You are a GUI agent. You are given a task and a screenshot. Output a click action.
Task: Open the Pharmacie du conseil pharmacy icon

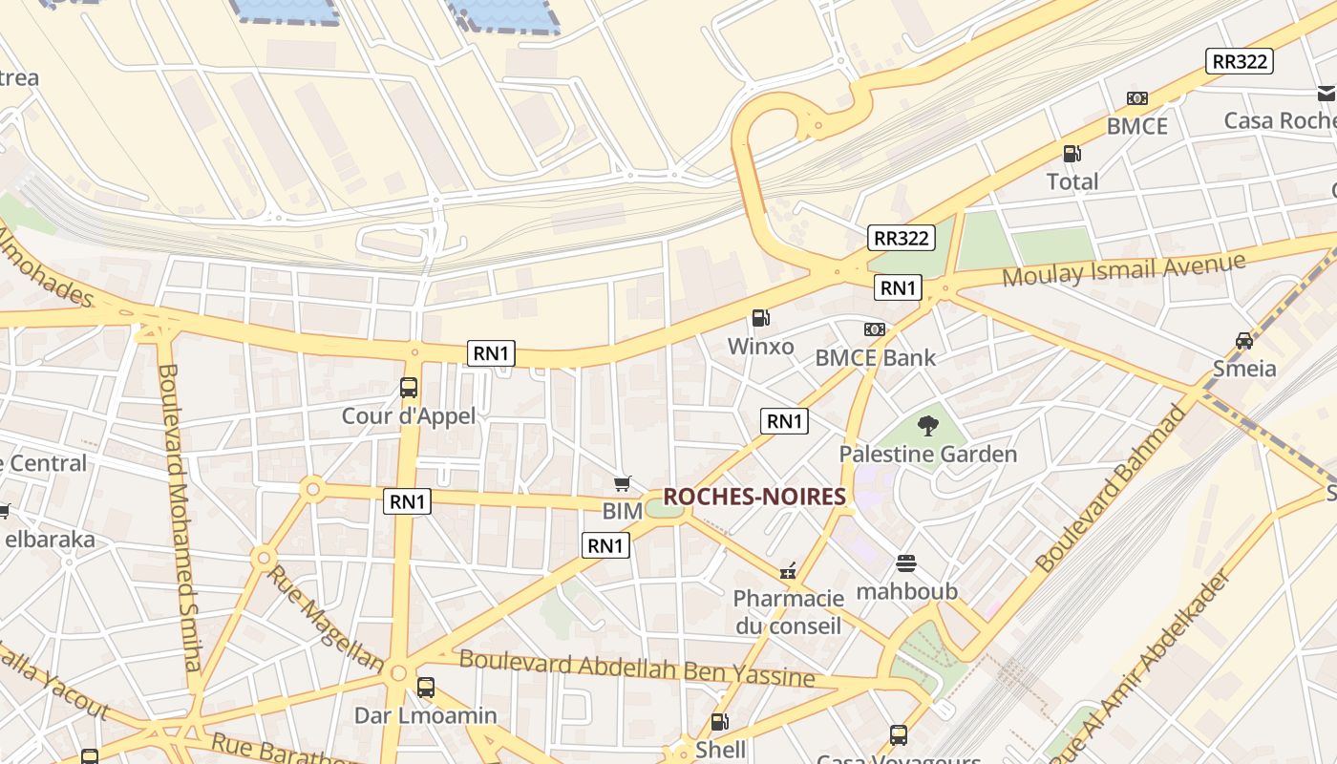click(789, 571)
